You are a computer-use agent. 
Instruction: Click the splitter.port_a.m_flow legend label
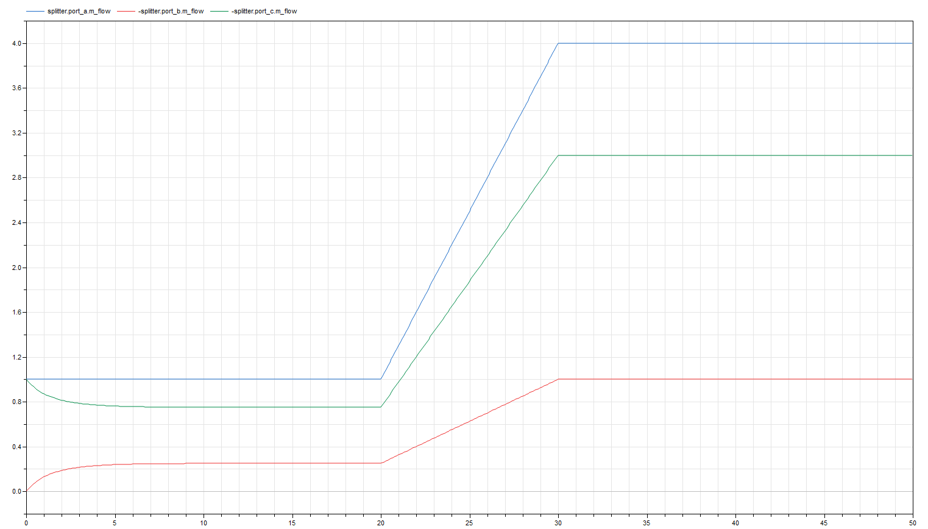coord(79,11)
